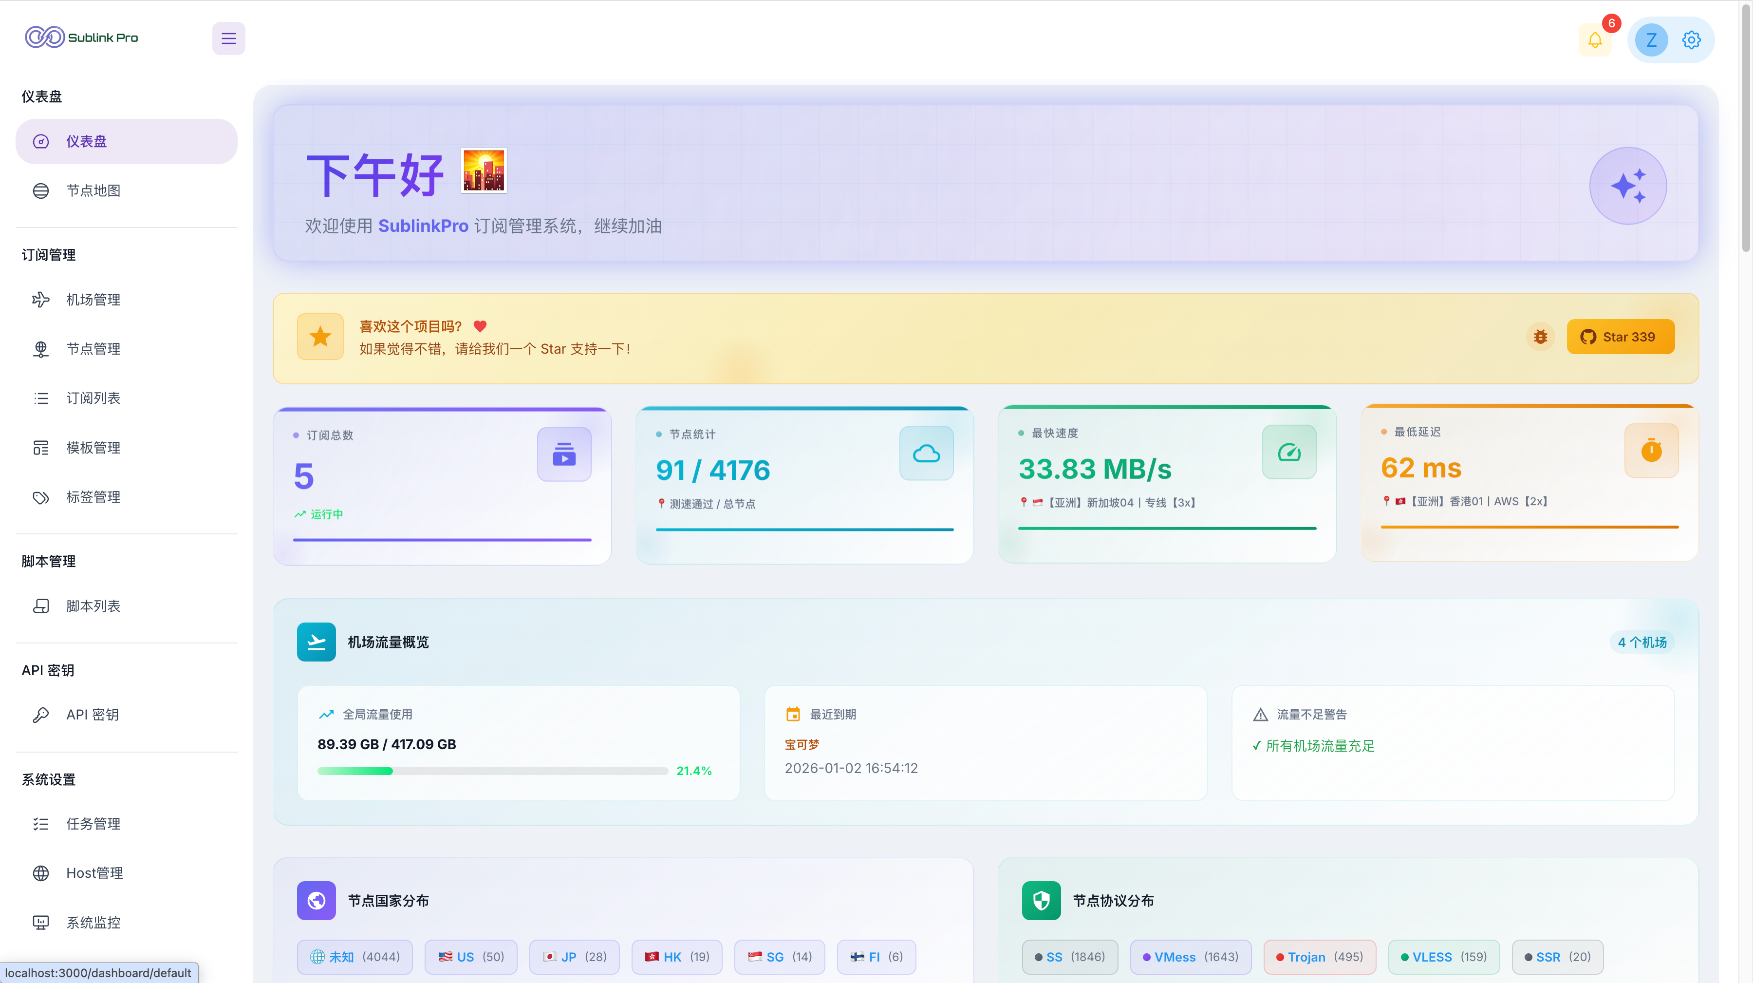Select the VMess (1643) protocol chip
The image size is (1753, 983).
click(1190, 956)
